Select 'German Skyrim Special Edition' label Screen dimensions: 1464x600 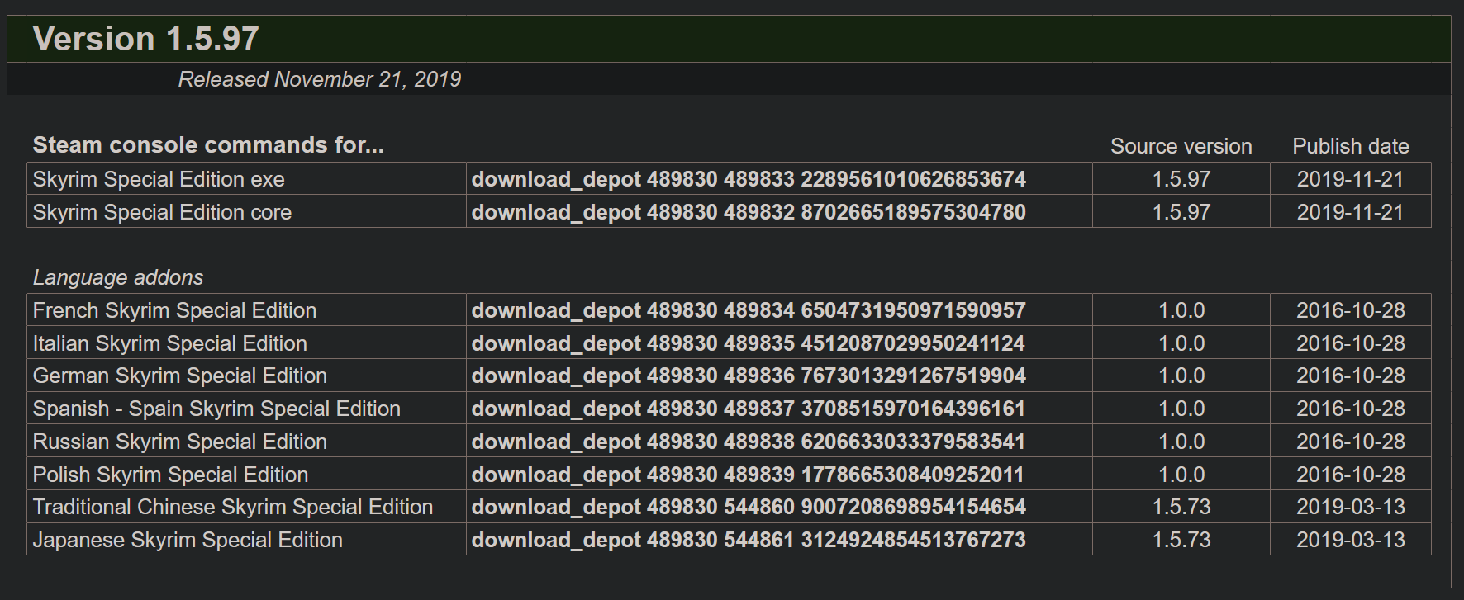(180, 376)
